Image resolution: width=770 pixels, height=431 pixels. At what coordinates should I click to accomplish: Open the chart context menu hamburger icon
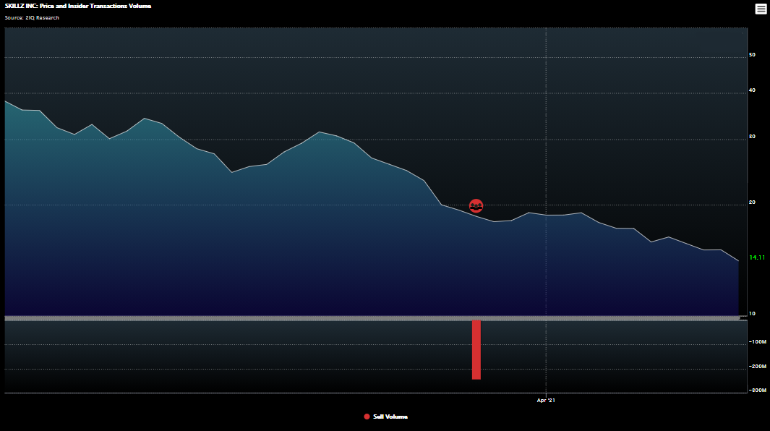coord(760,9)
